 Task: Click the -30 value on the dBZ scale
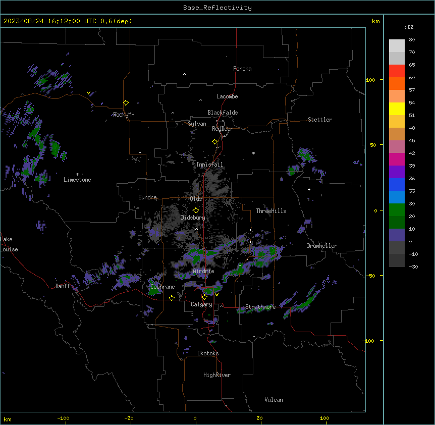[x=413, y=267]
